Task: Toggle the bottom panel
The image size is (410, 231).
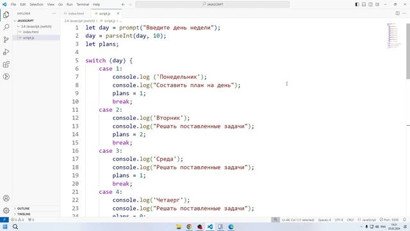Action: (x=364, y=4)
